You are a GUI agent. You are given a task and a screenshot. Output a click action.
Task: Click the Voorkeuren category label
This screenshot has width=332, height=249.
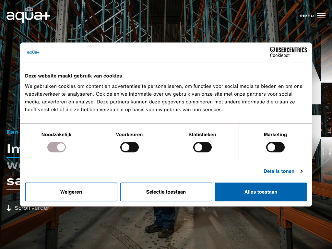(x=129, y=135)
